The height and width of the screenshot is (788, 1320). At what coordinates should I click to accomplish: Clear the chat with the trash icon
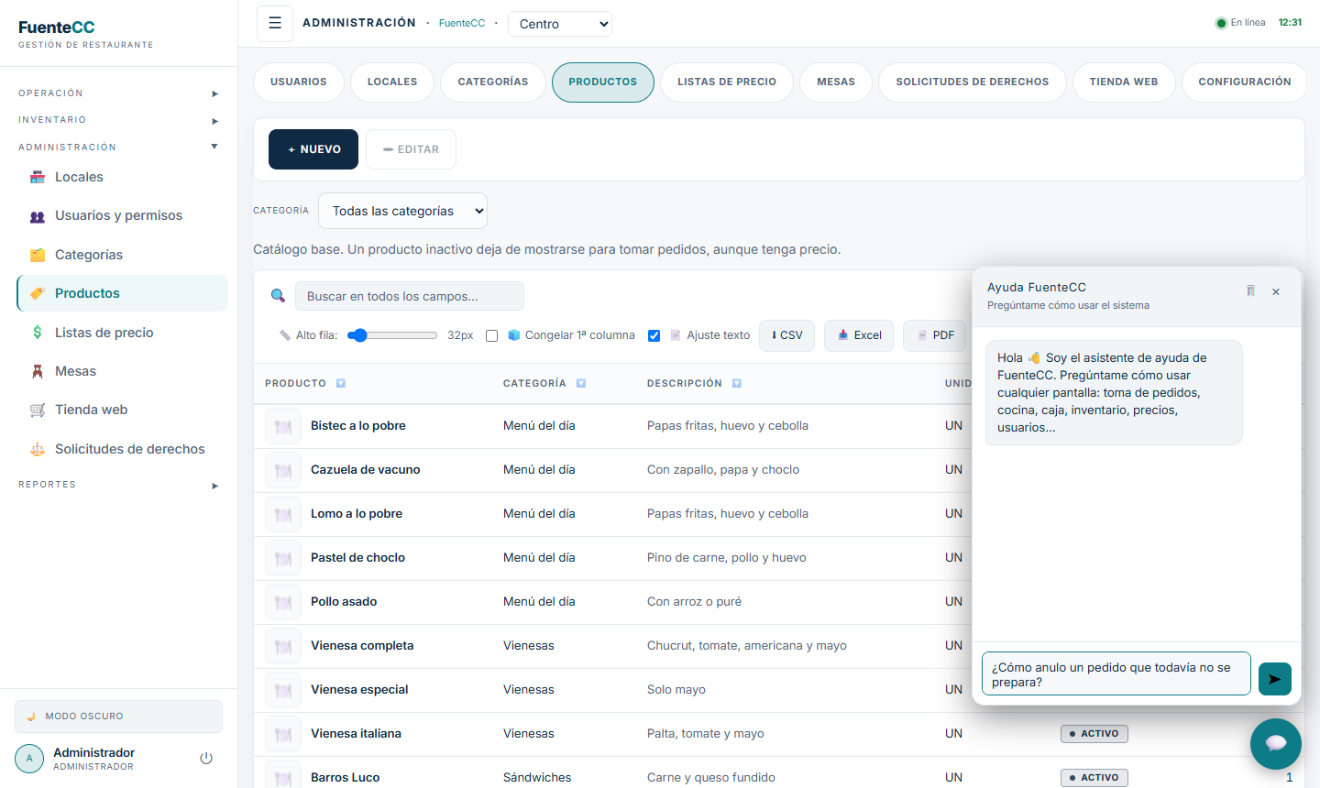[1250, 291]
